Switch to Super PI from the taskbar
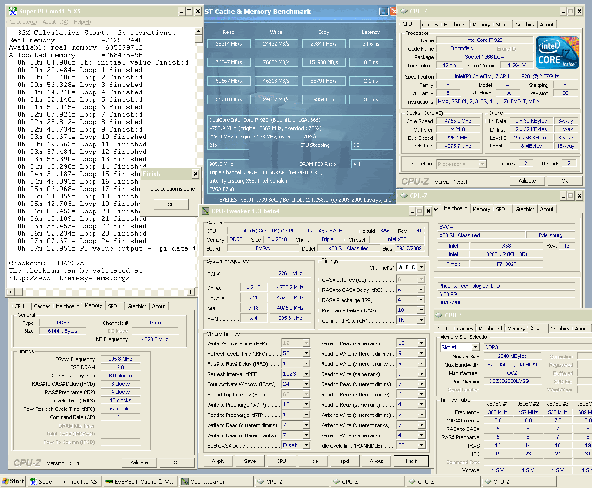Image resolution: width=592 pixels, height=488 pixels. 64,481
